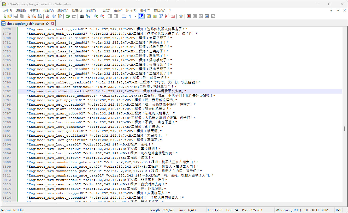Image resolution: width=348 pixels, height=213 pixels.
Task: Select the closecaption_schinese.txt tab
Action: (x=25, y=23)
